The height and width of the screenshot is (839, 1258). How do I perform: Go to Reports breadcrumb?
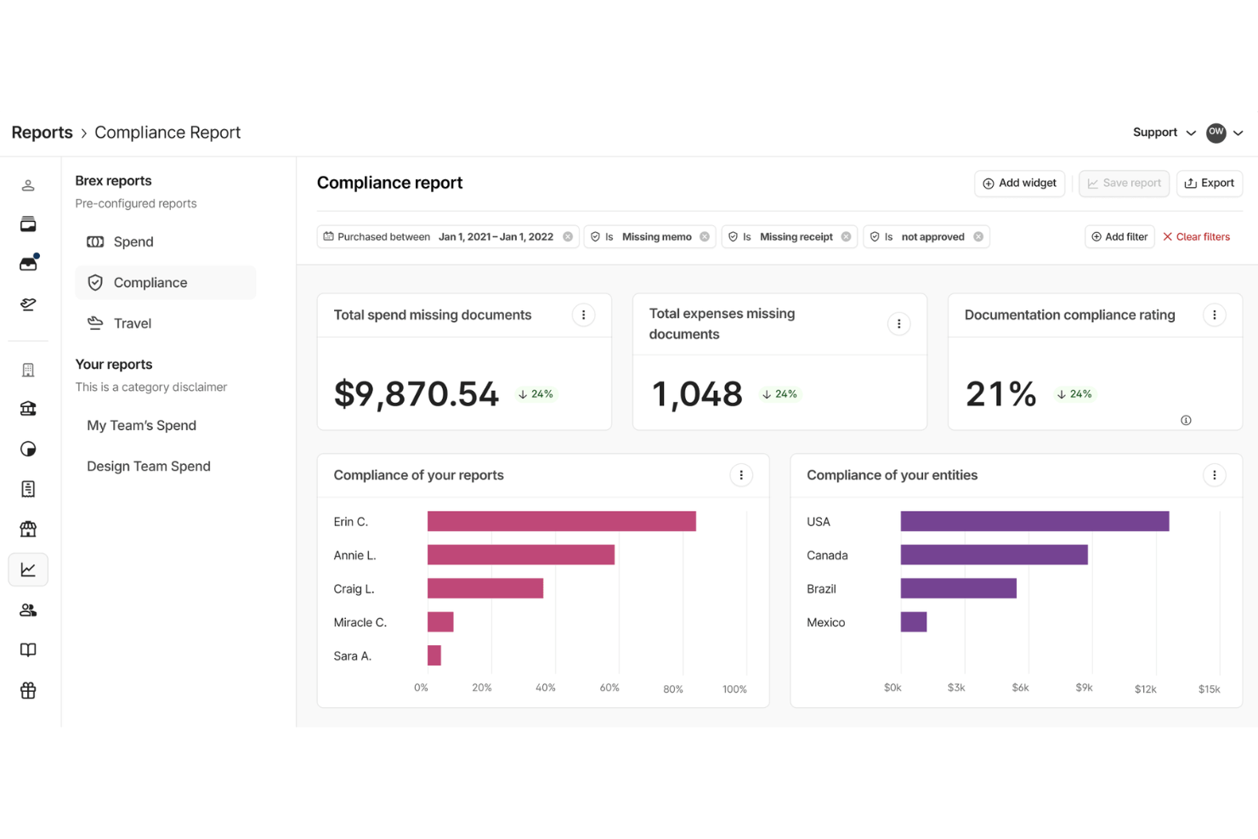point(42,133)
